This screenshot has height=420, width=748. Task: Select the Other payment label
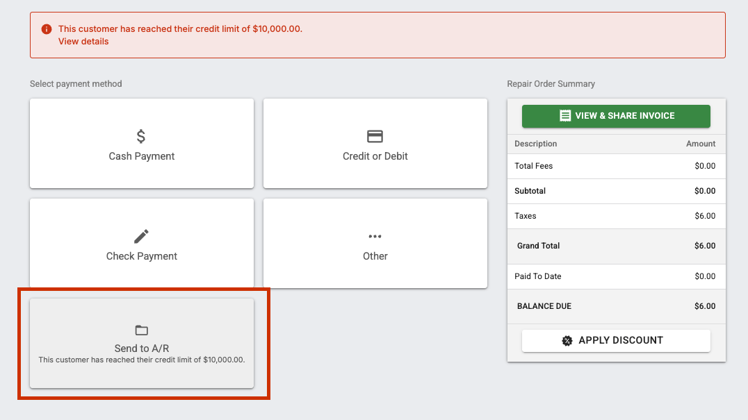375,256
